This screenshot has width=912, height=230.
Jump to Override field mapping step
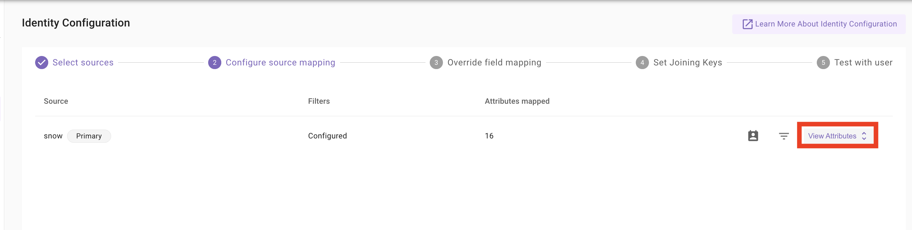coord(494,62)
